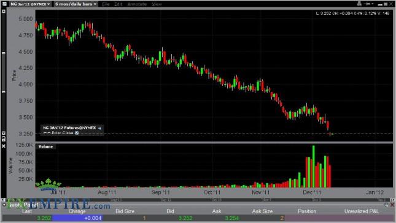The height and width of the screenshot is (223, 396).
Task: Click the Position column header
Action: tap(307, 211)
